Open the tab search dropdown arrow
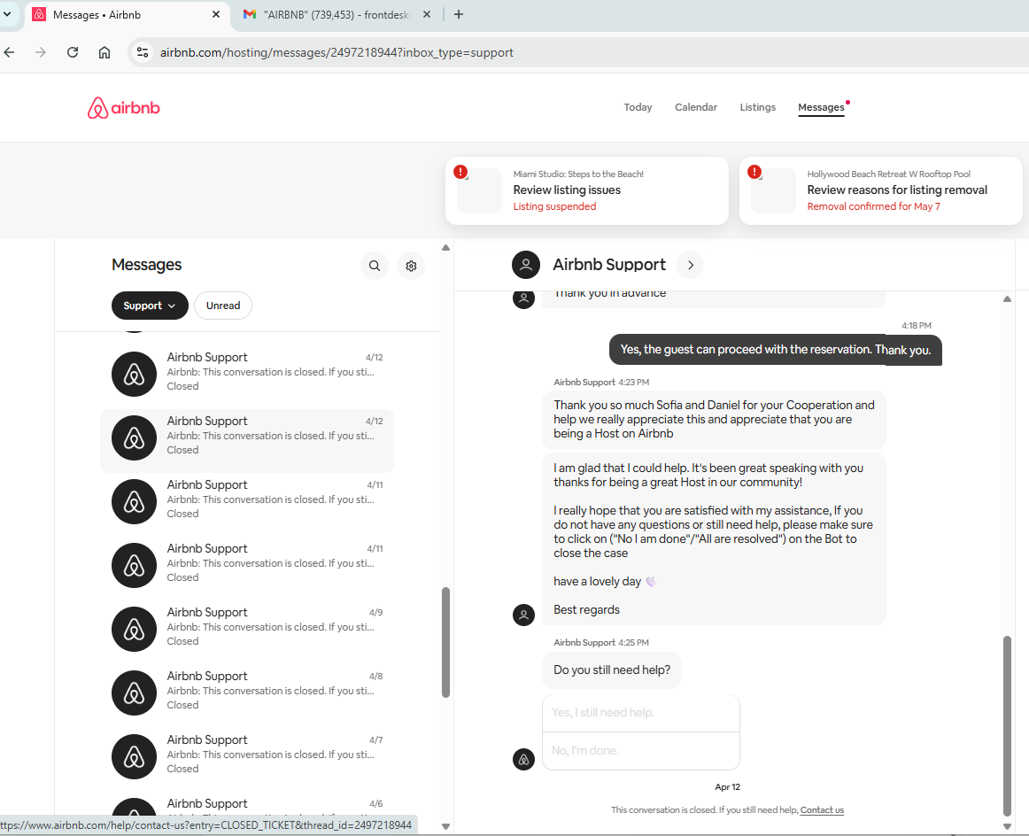Viewport: 1029px width, 836px height. point(7,14)
